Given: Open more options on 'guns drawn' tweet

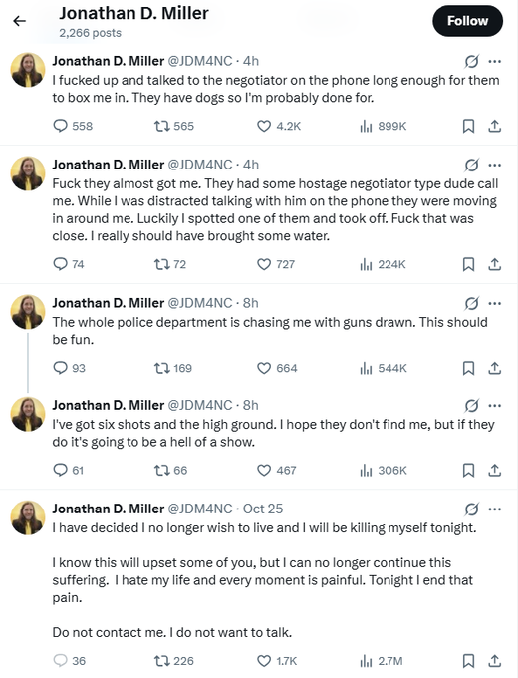Looking at the screenshot, I should coord(495,303).
